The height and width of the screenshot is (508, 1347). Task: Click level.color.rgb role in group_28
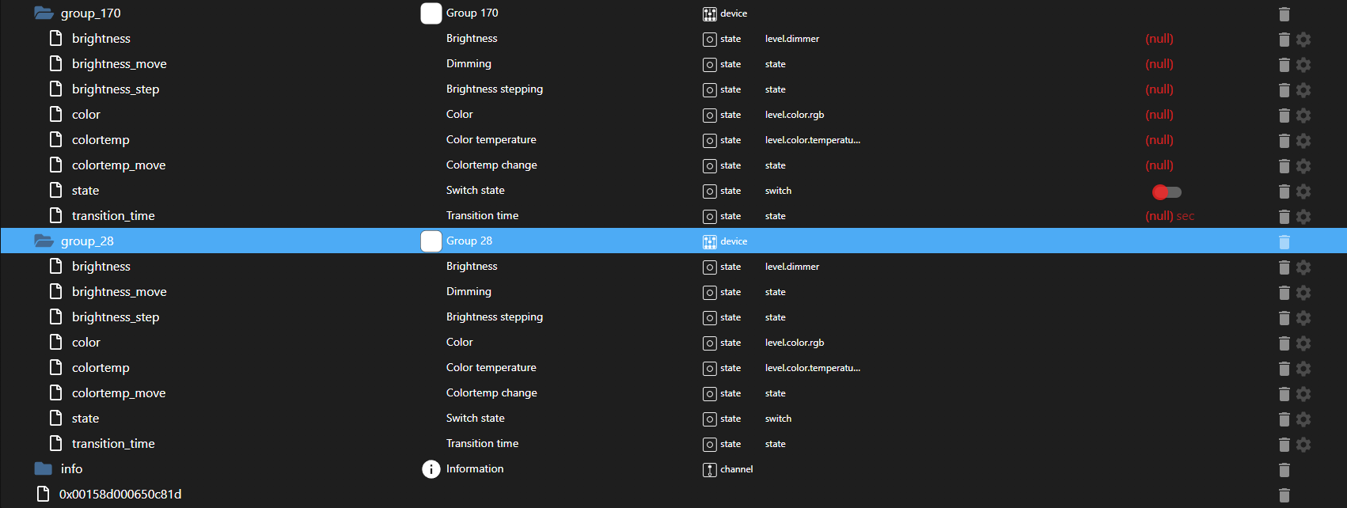(x=795, y=343)
